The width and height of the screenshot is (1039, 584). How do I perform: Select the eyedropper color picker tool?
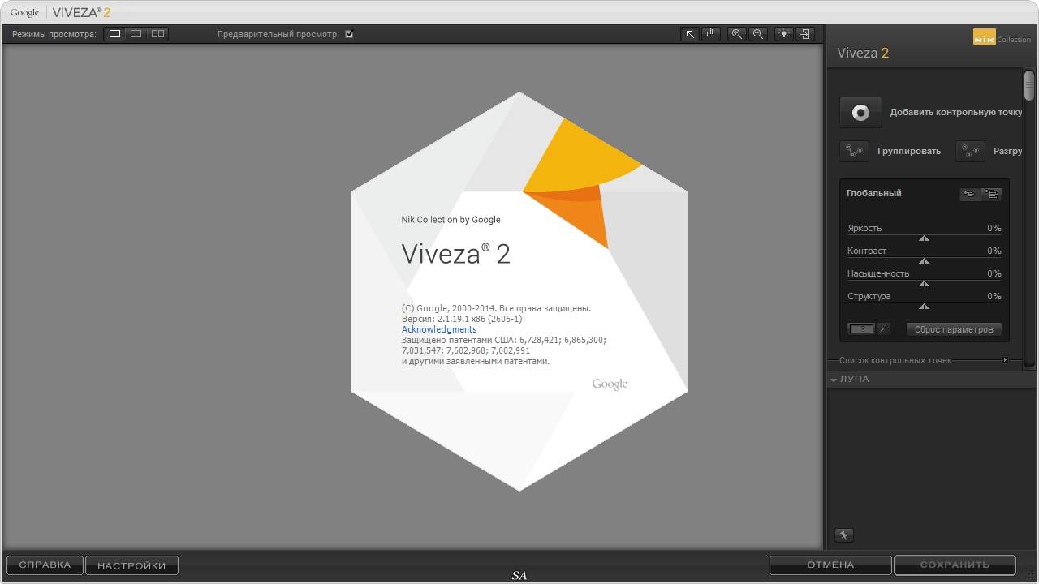[x=884, y=329]
